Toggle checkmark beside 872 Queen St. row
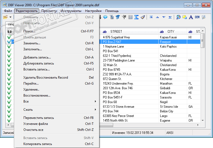The width and height of the screenshot is (213, 148). click(9, 79)
